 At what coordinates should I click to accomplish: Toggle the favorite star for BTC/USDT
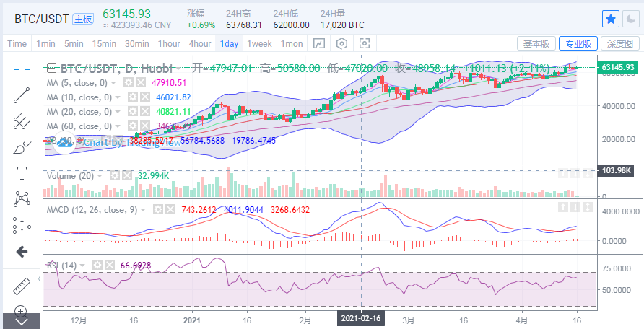tap(611, 19)
